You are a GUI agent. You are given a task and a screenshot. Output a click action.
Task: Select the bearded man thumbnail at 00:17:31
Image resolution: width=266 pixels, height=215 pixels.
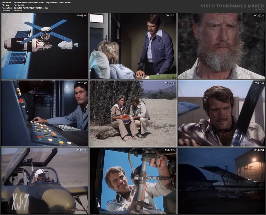pos(221,46)
